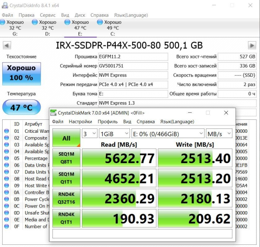Select the Power Cycles attribute row
The image size is (260, 247).
tap(26, 199)
